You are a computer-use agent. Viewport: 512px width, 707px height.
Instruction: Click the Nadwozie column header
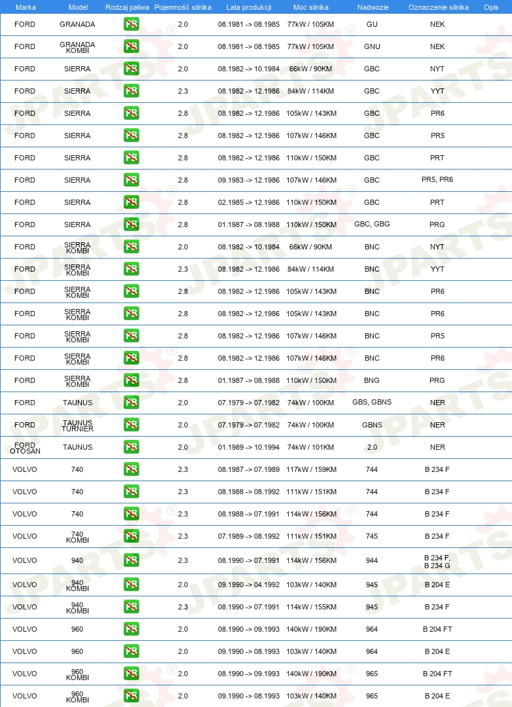(x=373, y=7)
